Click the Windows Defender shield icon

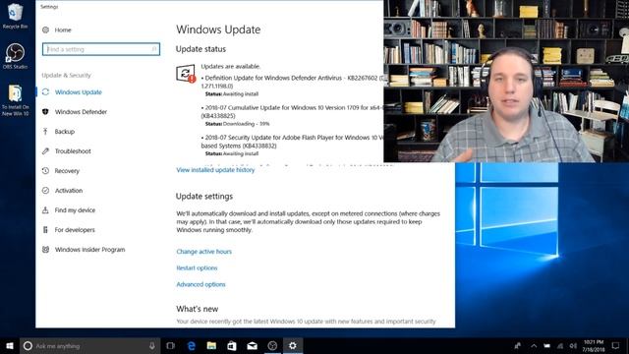tap(46, 111)
